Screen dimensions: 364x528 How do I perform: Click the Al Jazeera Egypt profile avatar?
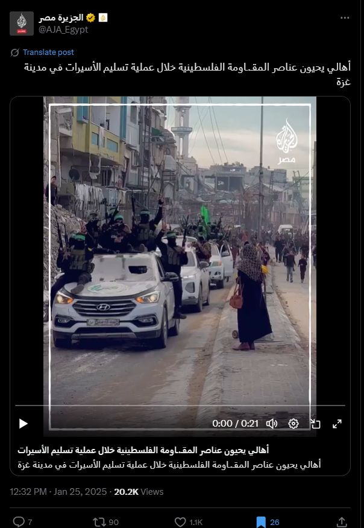point(22,24)
